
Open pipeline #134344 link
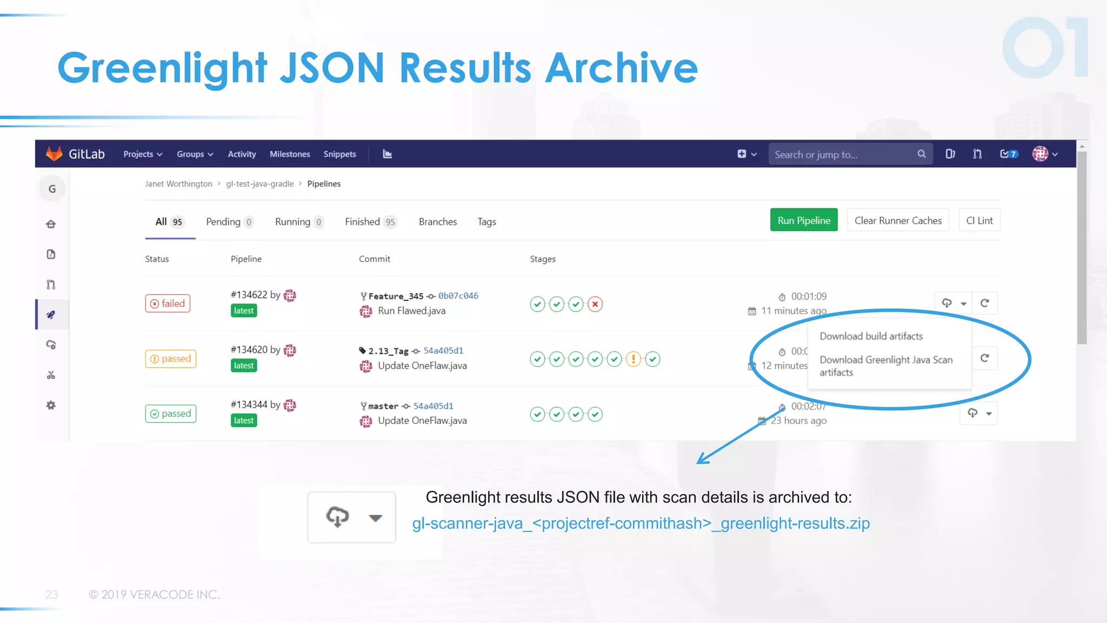click(x=249, y=405)
